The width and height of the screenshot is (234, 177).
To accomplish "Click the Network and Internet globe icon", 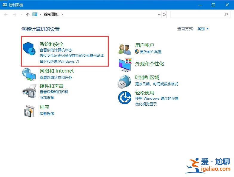I will [29, 74].
